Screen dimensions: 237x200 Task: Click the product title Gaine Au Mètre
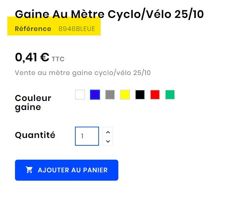pyautogui.click(x=109, y=14)
